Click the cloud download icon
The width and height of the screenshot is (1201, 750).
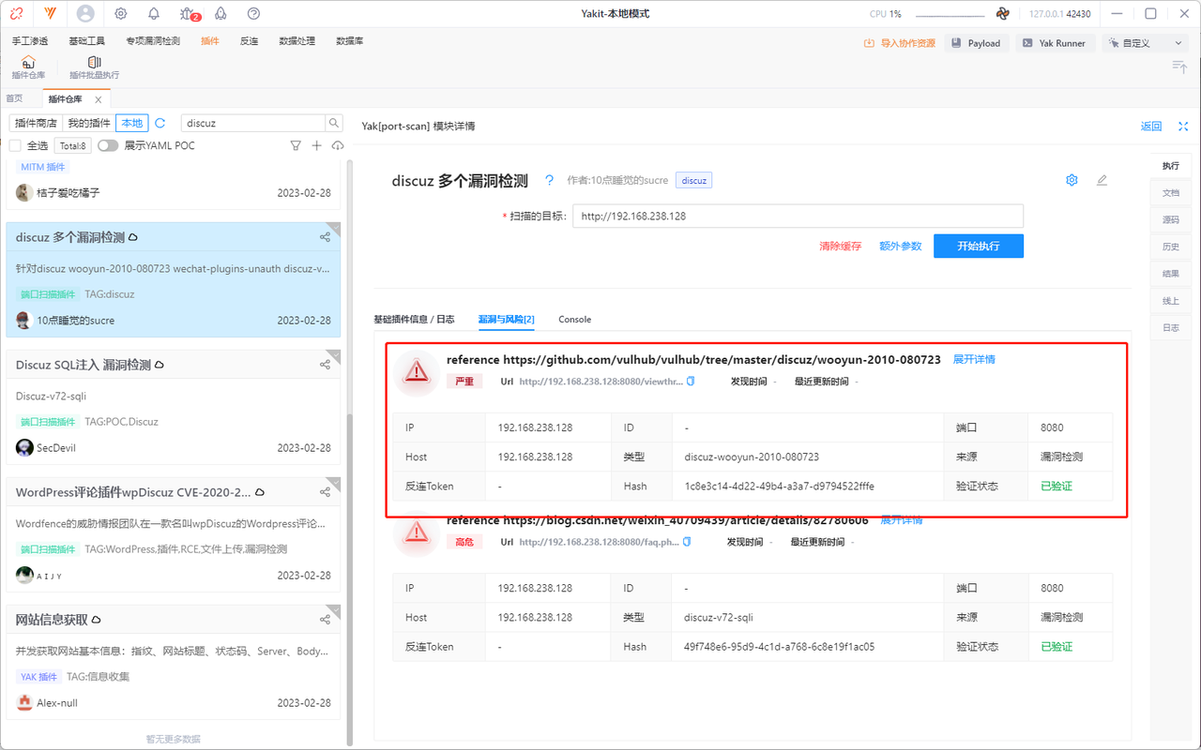click(x=338, y=145)
